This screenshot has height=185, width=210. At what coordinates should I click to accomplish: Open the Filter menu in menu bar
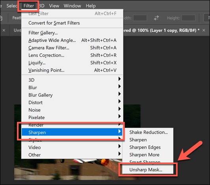pyautogui.click(x=29, y=6)
